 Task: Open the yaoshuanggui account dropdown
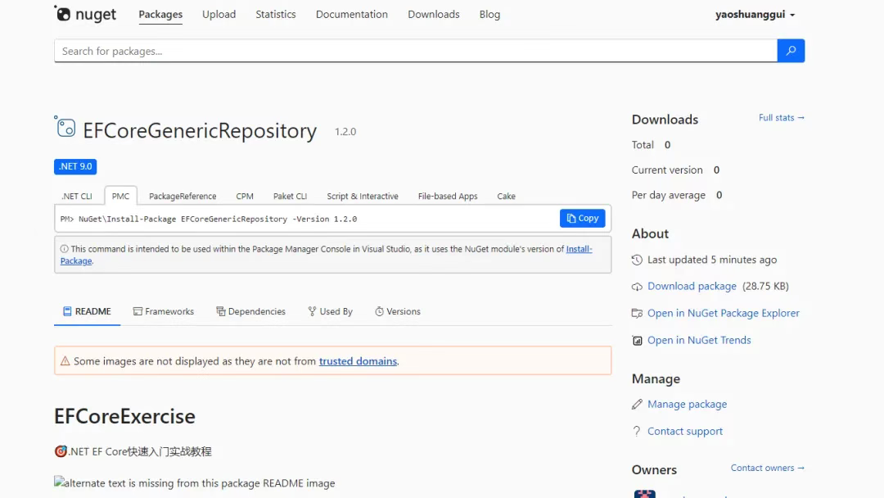[x=755, y=15]
